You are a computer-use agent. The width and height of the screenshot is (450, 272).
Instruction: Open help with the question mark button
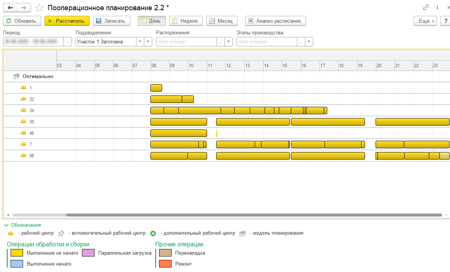[x=445, y=21]
